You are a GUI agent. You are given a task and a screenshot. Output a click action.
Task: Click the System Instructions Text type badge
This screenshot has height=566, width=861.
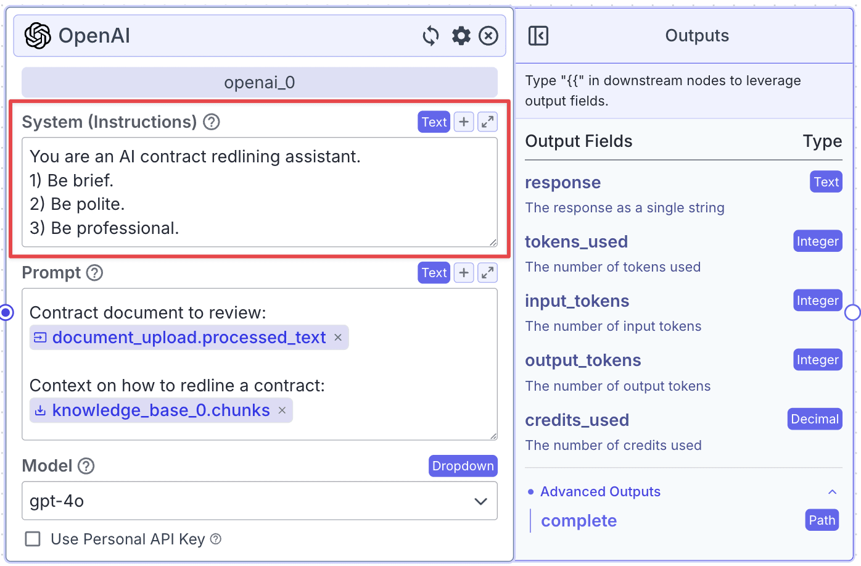click(x=434, y=122)
